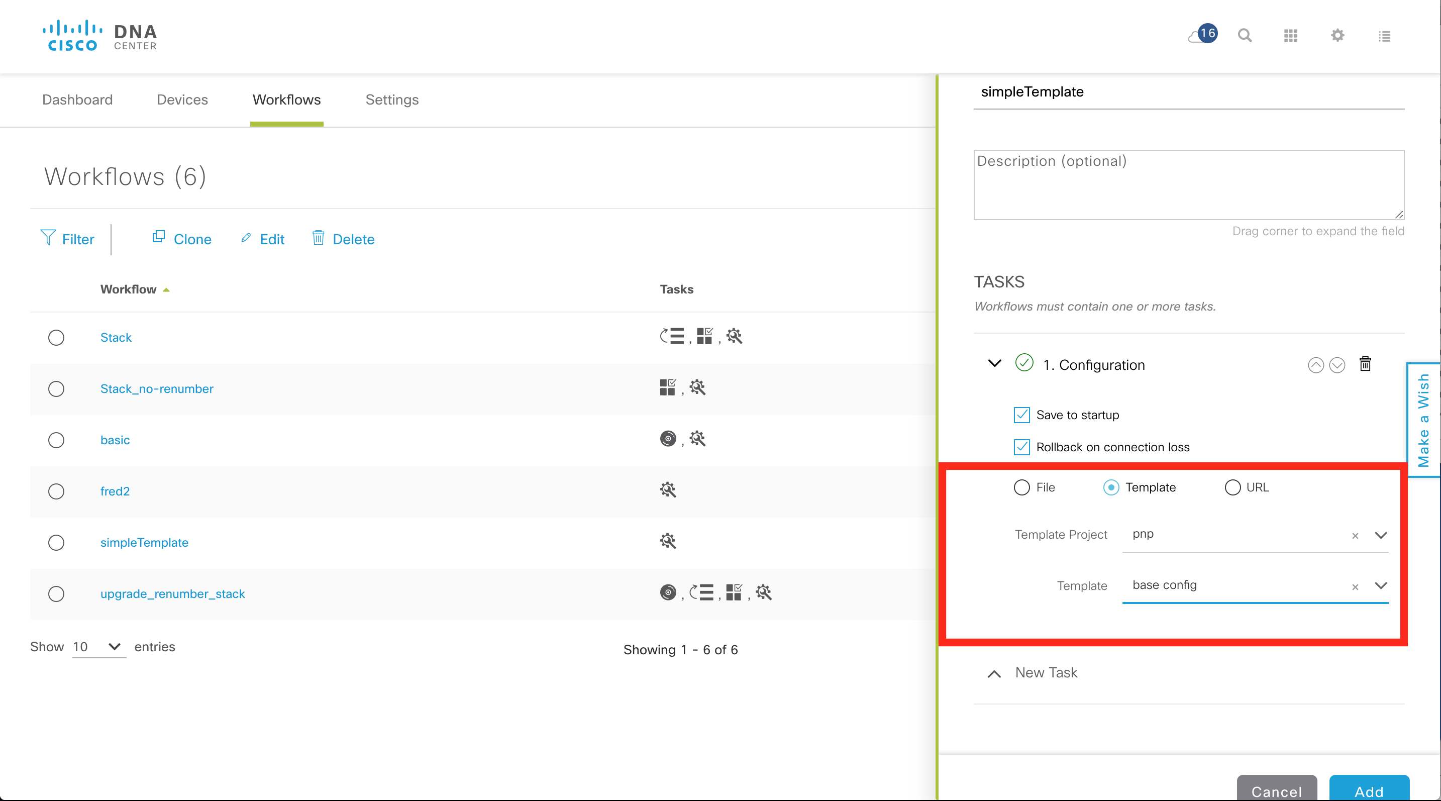Open the upgrade_renumber_stack workflow link
This screenshot has height=801, width=1441.
tap(172, 593)
